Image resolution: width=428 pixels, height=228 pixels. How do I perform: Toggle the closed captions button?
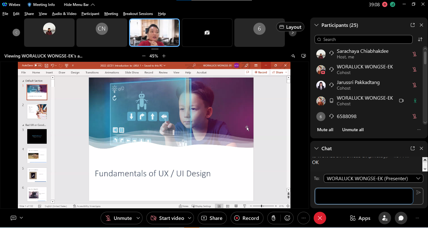(13, 218)
